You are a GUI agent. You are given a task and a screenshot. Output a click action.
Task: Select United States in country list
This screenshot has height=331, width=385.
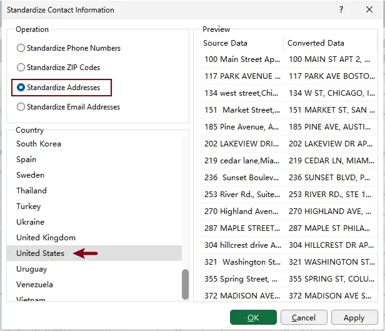(94, 253)
